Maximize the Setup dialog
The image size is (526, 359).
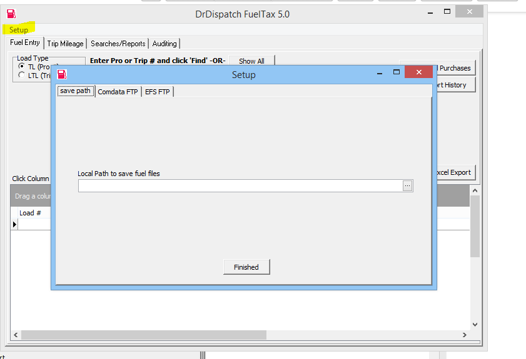pos(396,72)
